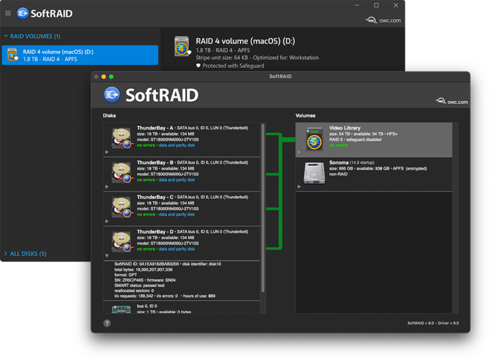
Task: Expand the Video Library volume details
Action: [299, 152]
